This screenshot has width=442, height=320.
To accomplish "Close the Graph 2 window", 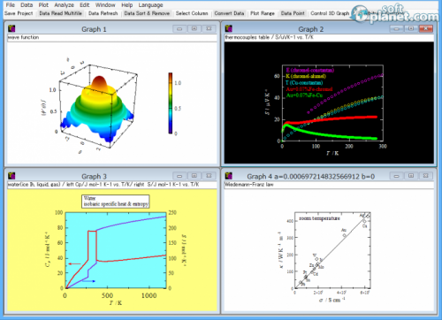I will click(x=426, y=28).
